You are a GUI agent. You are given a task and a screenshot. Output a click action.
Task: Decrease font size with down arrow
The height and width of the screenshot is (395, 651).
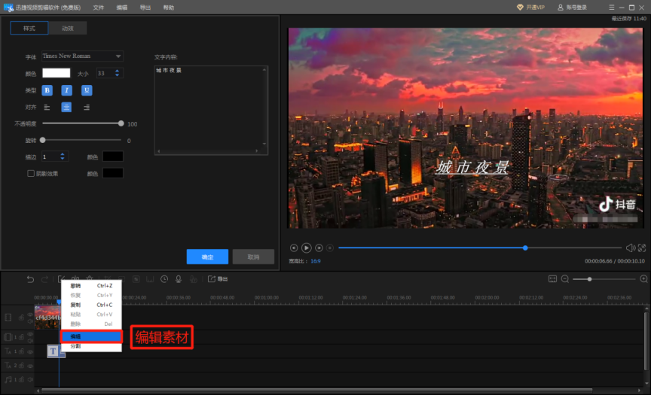(x=117, y=75)
